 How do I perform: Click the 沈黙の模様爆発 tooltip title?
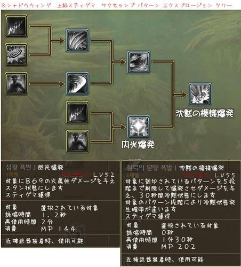point(202,168)
